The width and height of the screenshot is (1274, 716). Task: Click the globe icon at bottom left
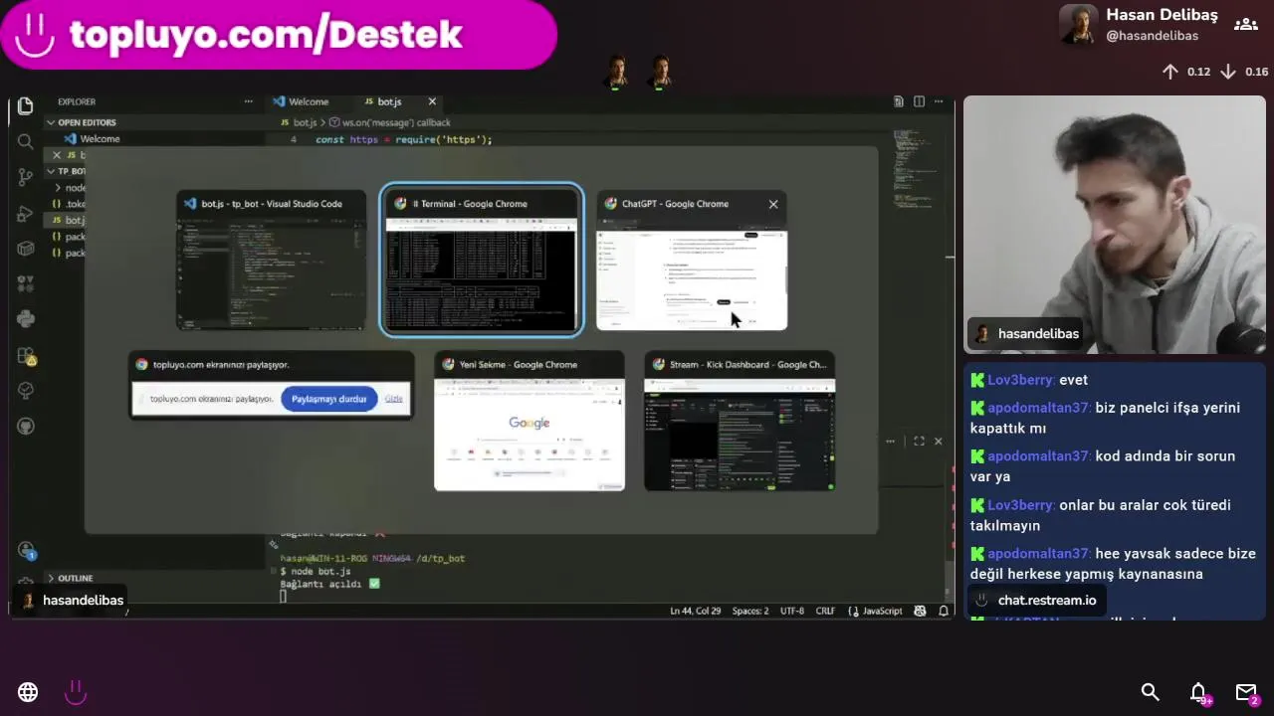28,692
